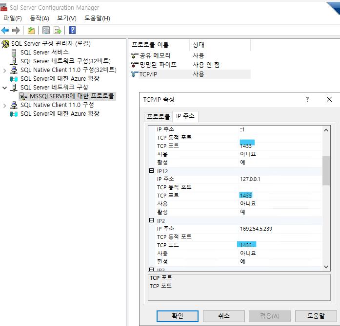Click the 확인 button
Viewport: 340px width, 326px height.
[178, 316]
